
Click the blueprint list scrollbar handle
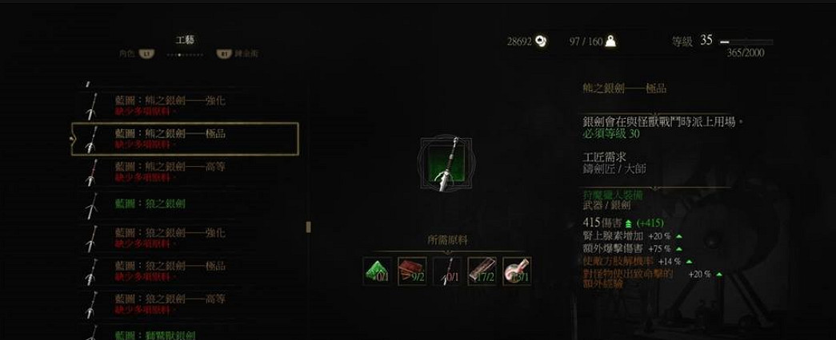coord(308,227)
